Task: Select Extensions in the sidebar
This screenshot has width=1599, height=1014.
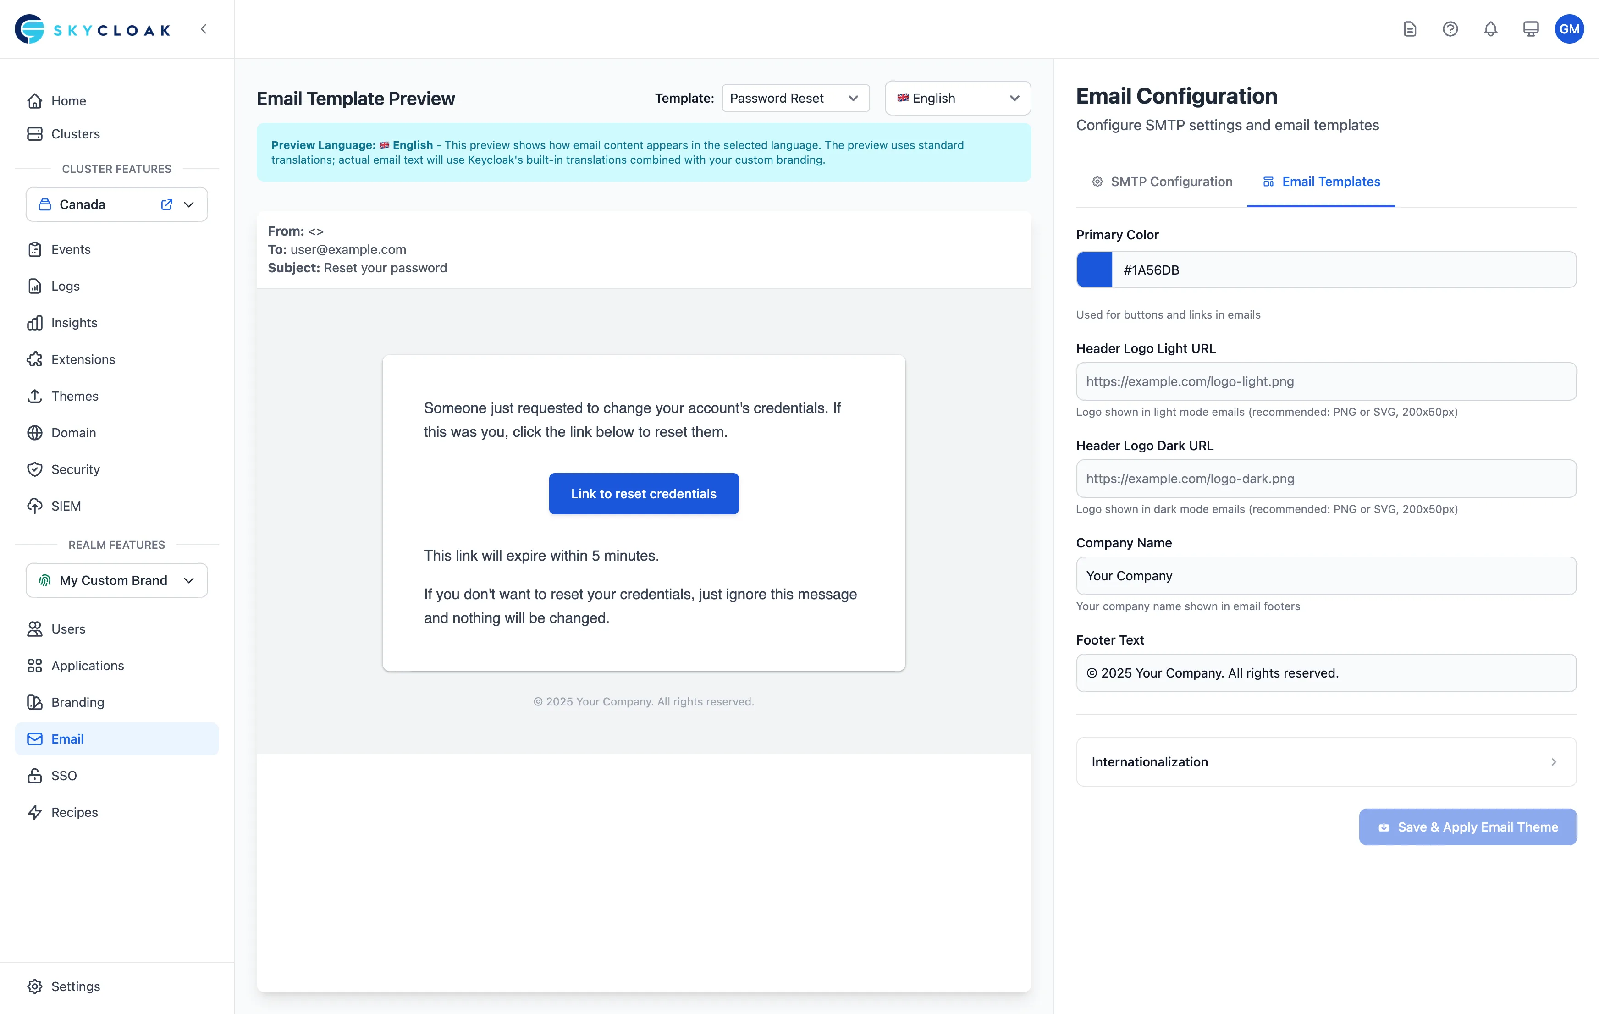Action: [83, 359]
